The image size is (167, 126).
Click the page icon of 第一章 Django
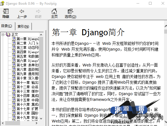pos(14,39)
